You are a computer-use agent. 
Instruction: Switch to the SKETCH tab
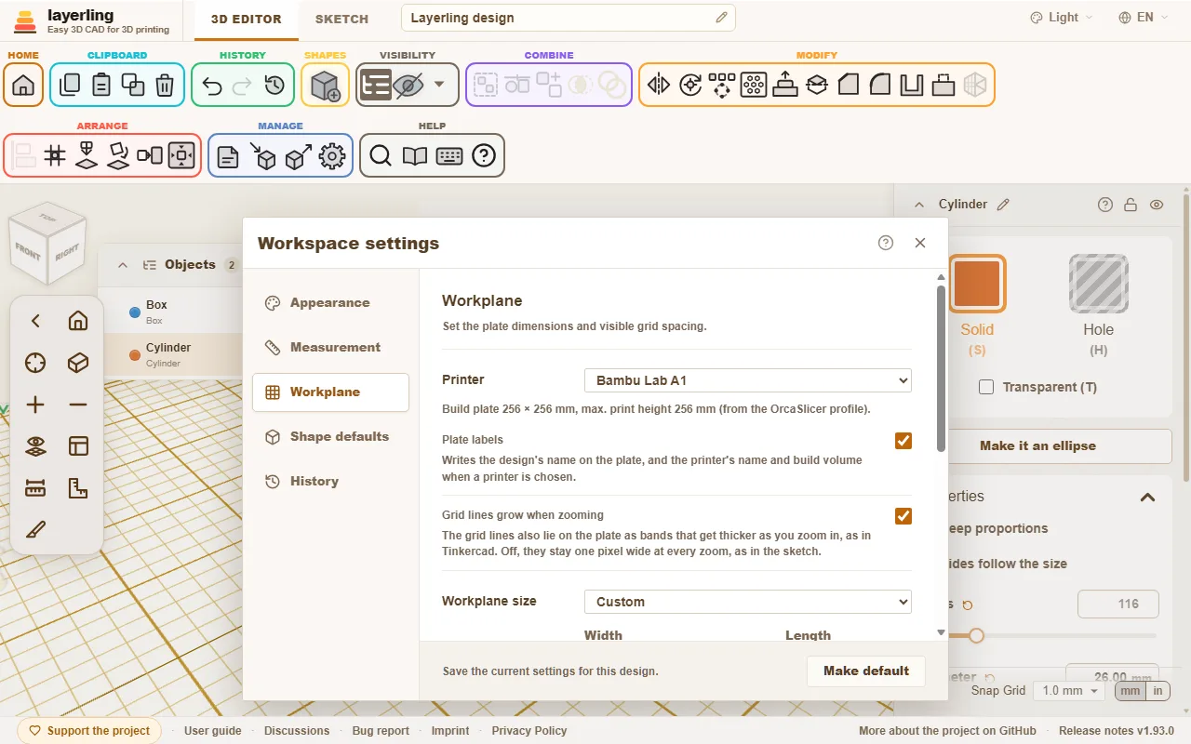(x=341, y=19)
